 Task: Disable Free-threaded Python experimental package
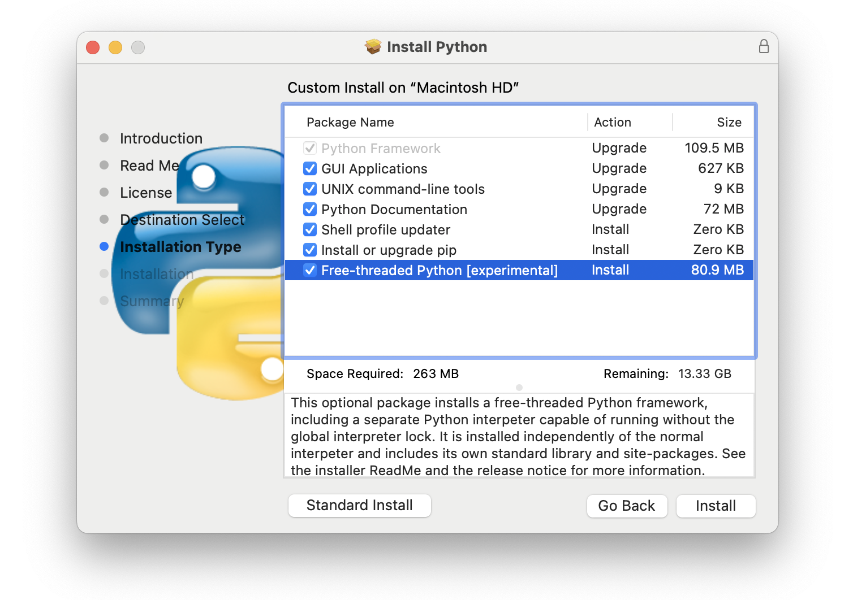pos(309,270)
